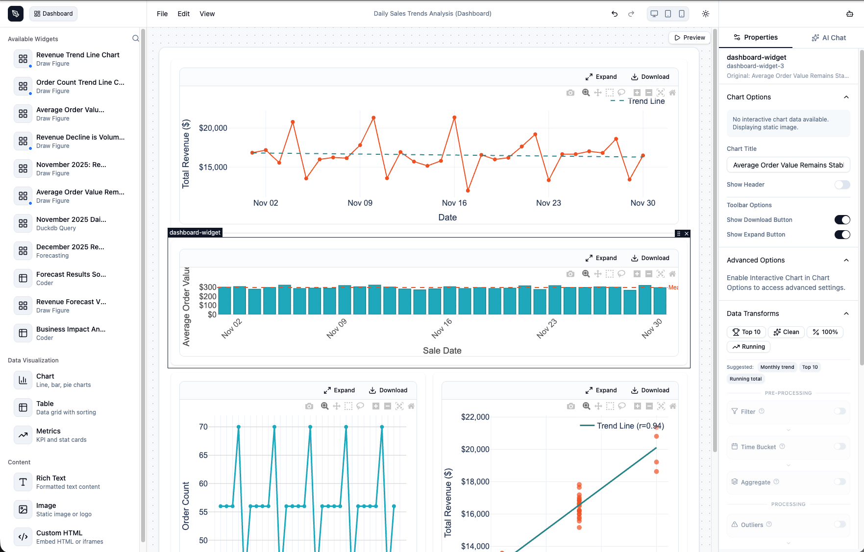The height and width of the screenshot is (552, 864).
Task: Choose the box select tool on the revenue chart
Action: coord(609,93)
